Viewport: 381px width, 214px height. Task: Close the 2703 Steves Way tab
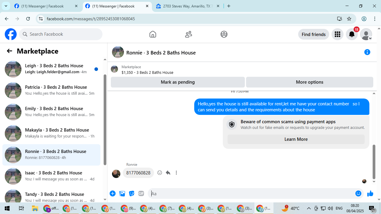218,6
